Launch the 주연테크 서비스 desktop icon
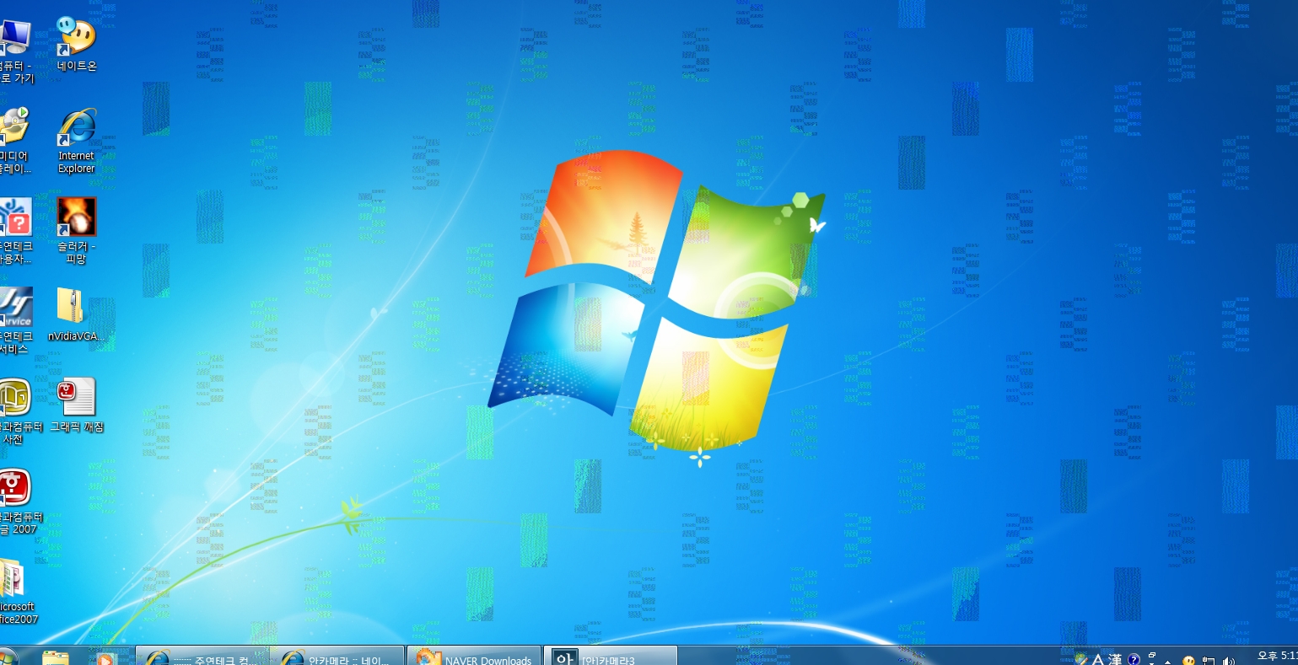 pos(16,320)
